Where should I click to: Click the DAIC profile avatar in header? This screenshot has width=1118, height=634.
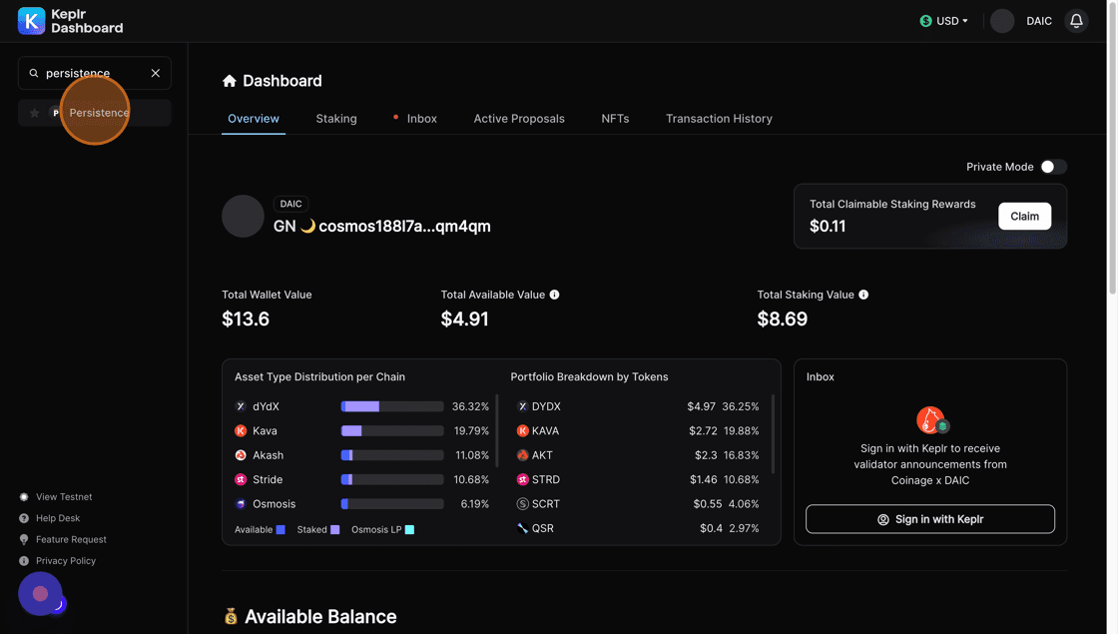click(x=1002, y=21)
